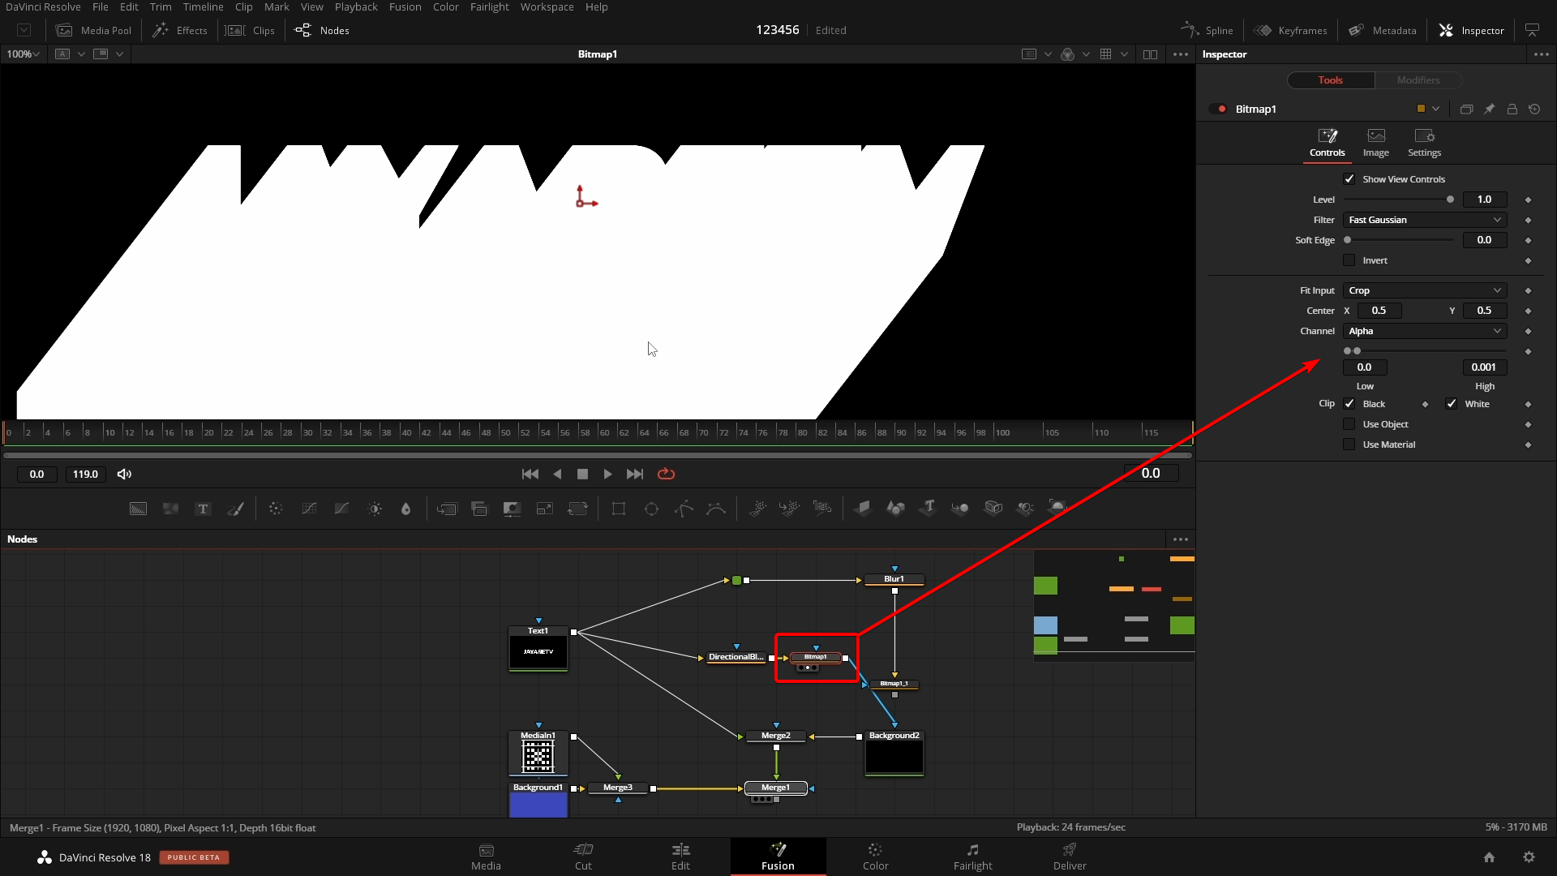Switch to the Image tab in the Inspector

[x=1376, y=143]
